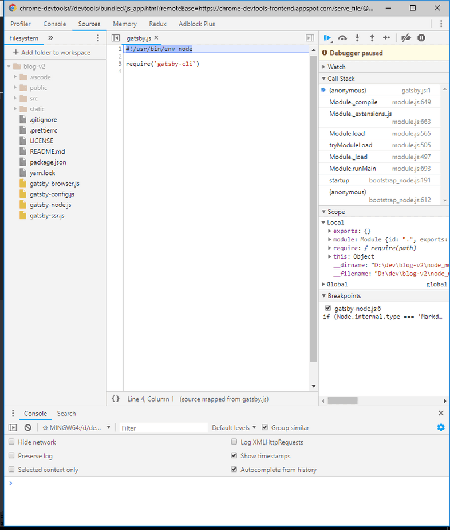Click the Step out of function icon
The height and width of the screenshot is (530, 450).
[x=372, y=38]
